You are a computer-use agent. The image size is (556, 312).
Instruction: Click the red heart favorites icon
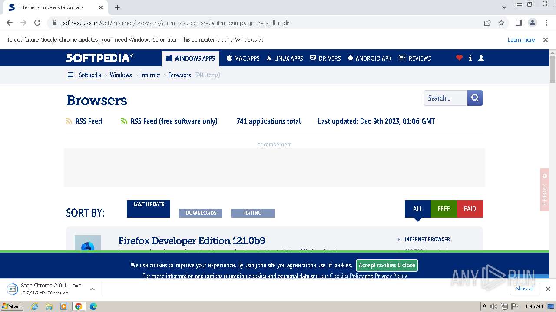point(459,58)
